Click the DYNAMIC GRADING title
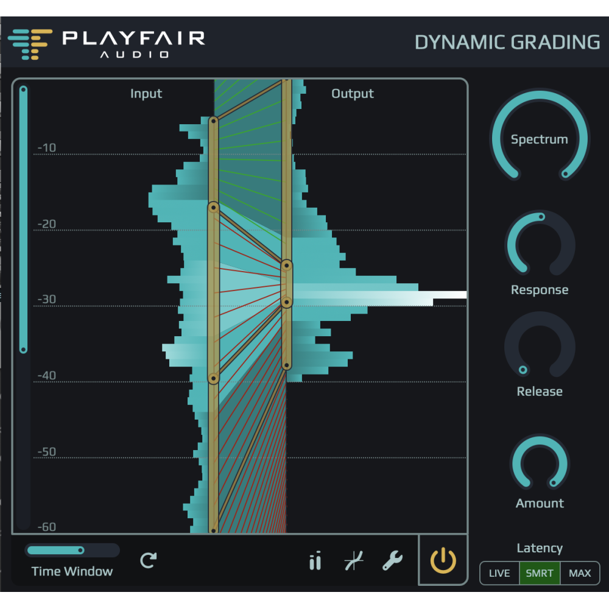Viewport: 609px width, 609px height. pos(507,43)
